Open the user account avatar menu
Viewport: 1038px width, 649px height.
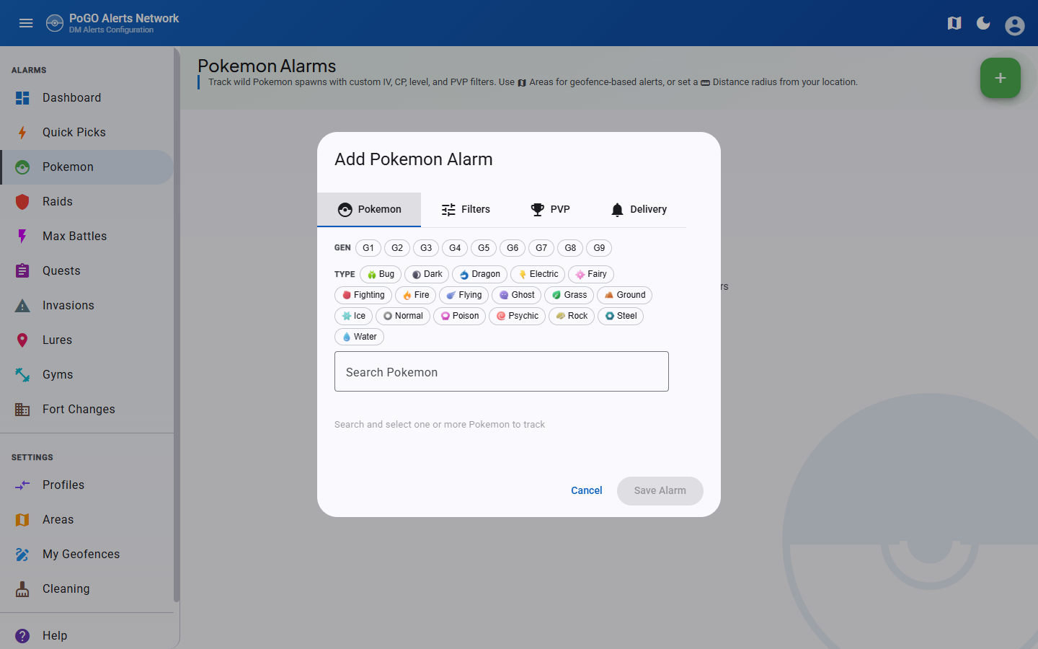[1015, 25]
